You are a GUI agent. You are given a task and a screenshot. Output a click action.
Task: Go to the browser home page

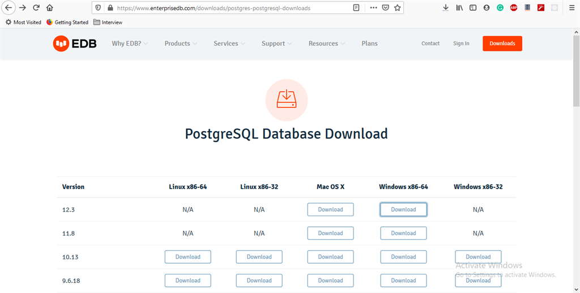pos(50,8)
